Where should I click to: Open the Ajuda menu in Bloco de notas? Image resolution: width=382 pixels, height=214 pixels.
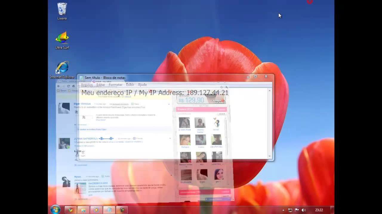click(142, 85)
